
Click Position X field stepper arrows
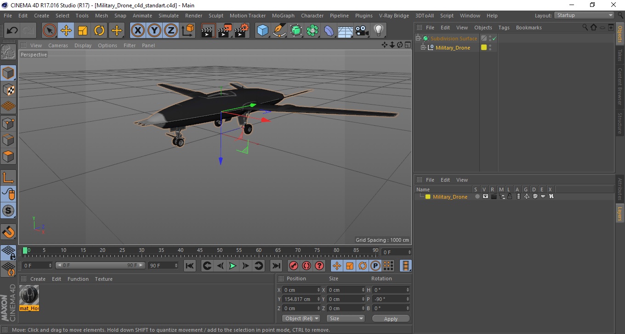coord(318,290)
